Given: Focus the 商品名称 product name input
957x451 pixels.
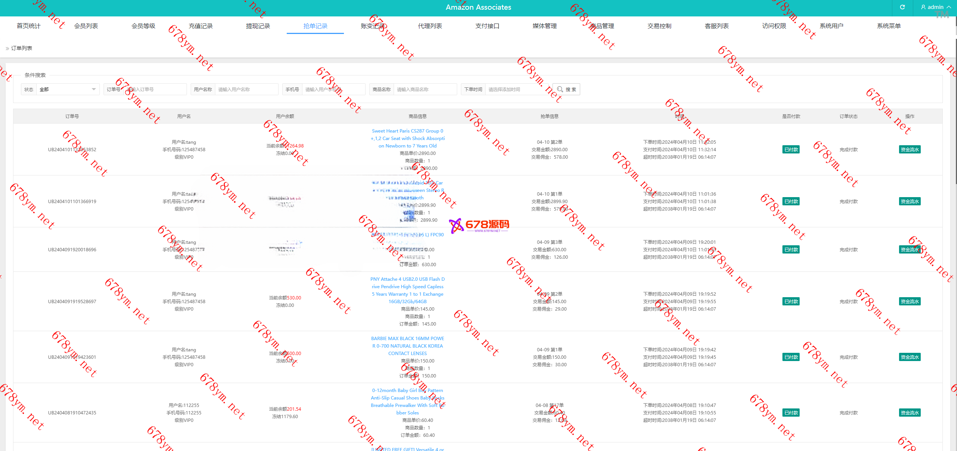Looking at the screenshot, I should (x=425, y=90).
